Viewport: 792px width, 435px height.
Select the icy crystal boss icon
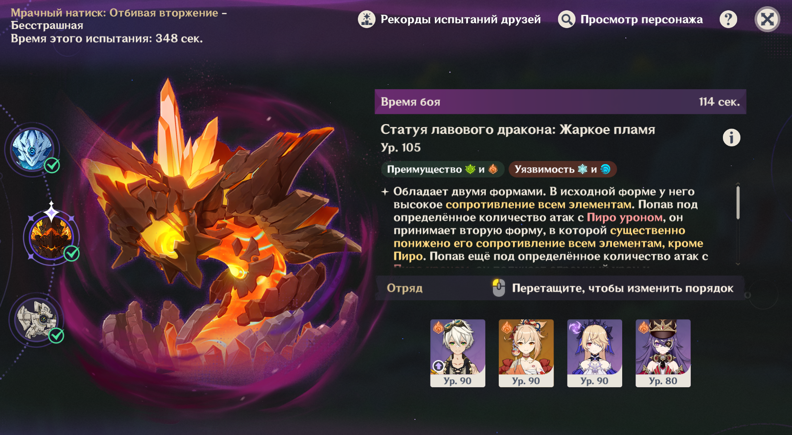[32, 149]
